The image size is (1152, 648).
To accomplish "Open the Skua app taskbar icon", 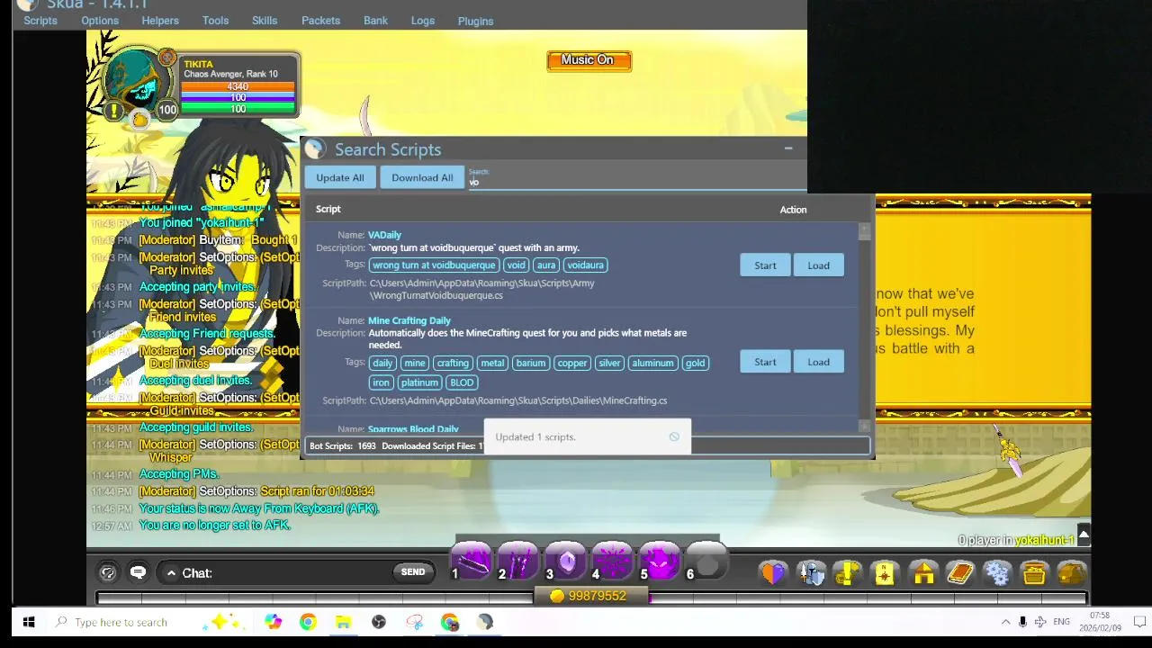I will pyautogui.click(x=485, y=622).
